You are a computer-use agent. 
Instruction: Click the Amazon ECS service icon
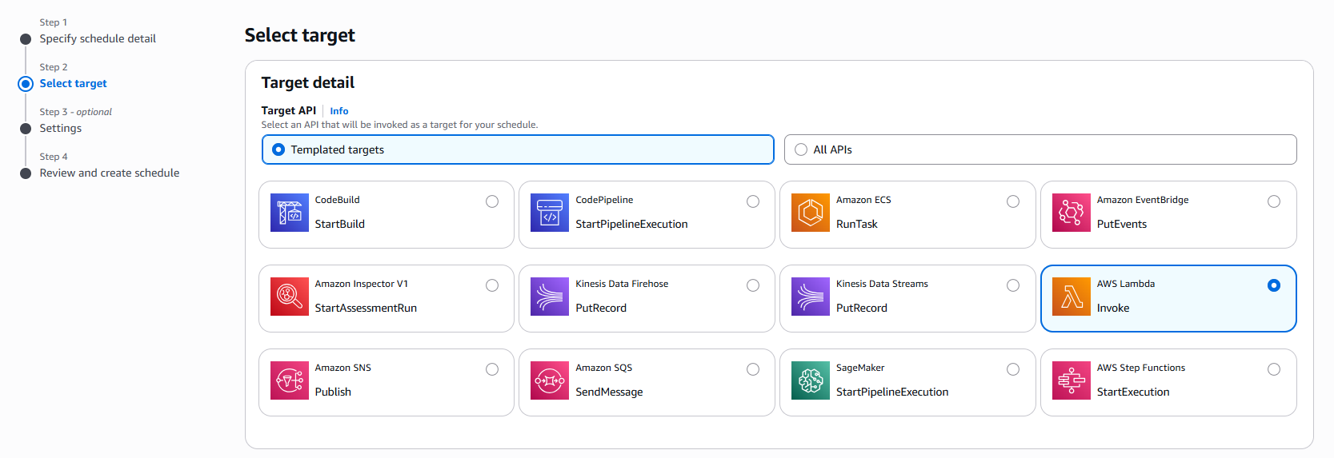click(811, 213)
